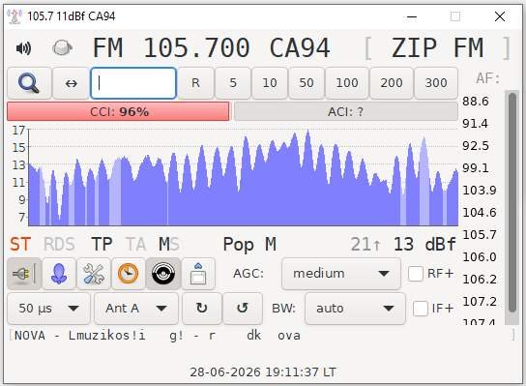Click the window always-on-top icon
526x386 pixels.
tap(198, 274)
